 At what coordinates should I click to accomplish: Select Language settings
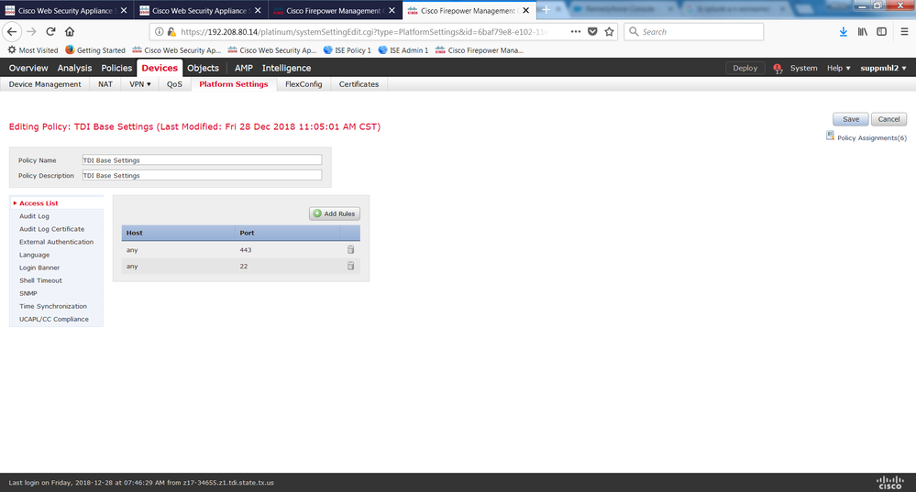pyautogui.click(x=34, y=255)
